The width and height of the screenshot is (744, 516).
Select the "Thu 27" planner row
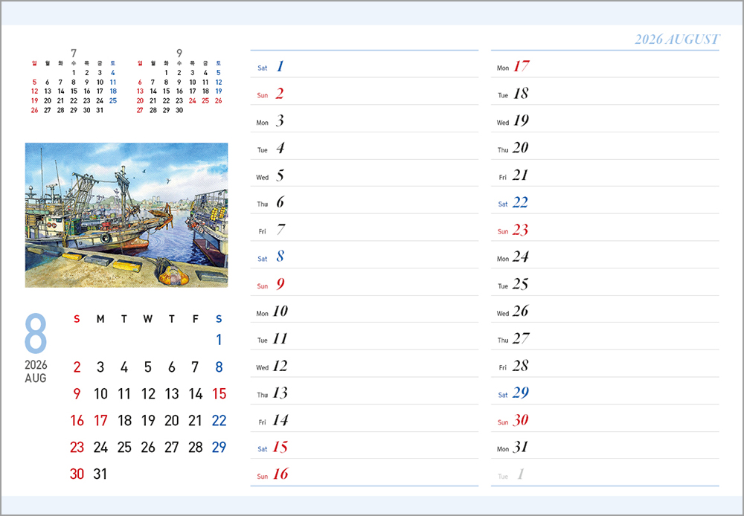coord(605,337)
